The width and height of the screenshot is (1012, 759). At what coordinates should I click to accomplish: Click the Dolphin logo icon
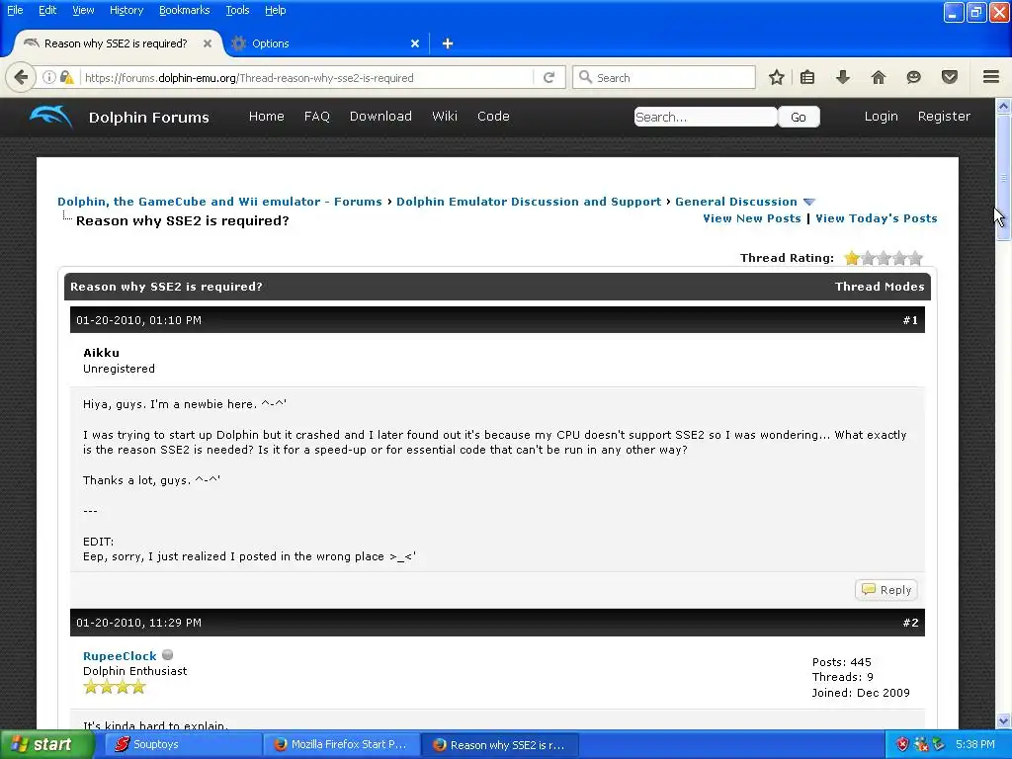[x=50, y=117]
